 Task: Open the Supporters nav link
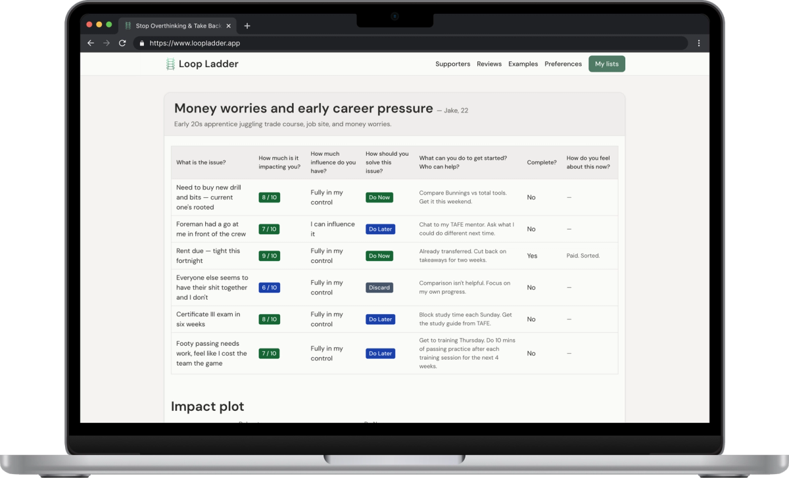(x=452, y=64)
